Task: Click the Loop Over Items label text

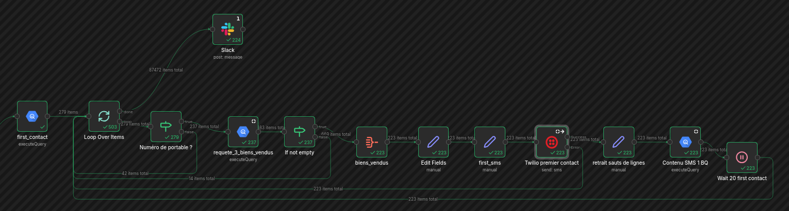Action: click(x=104, y=137)
